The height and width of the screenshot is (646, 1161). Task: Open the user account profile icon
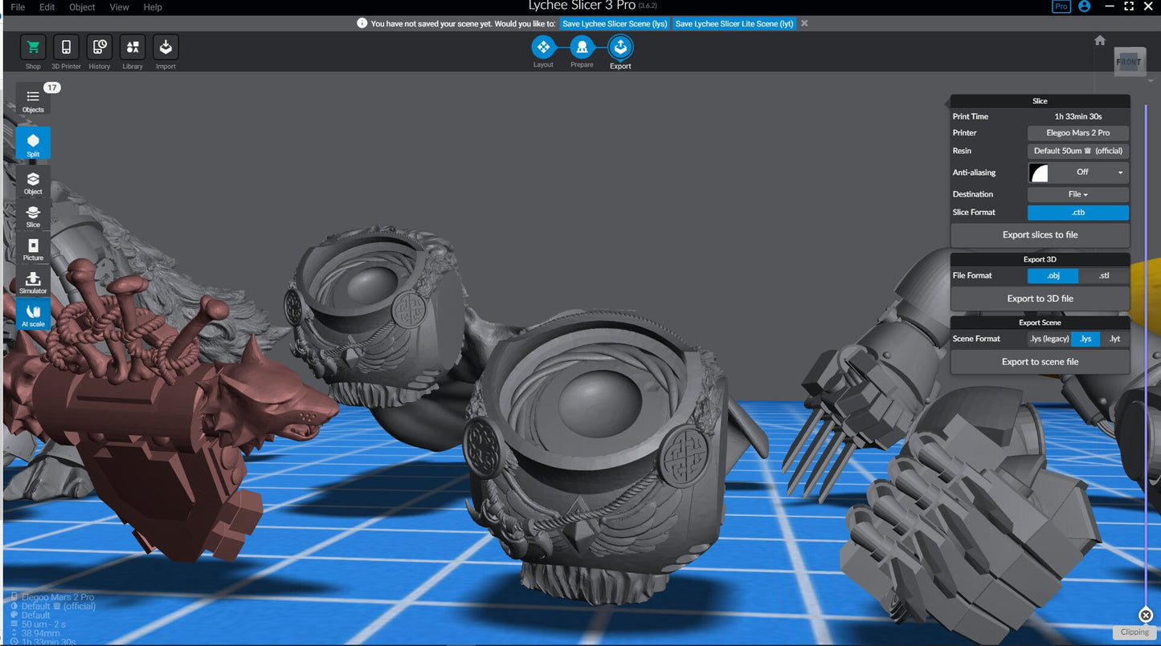1085,6
